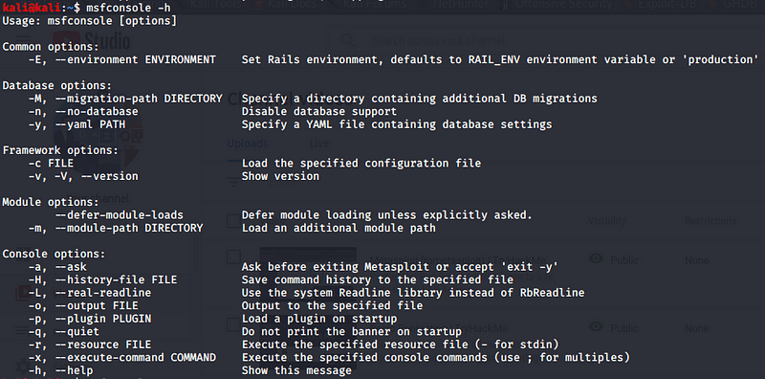
Task: Click the 'Database options:' heading
Action: pos(57,85)
